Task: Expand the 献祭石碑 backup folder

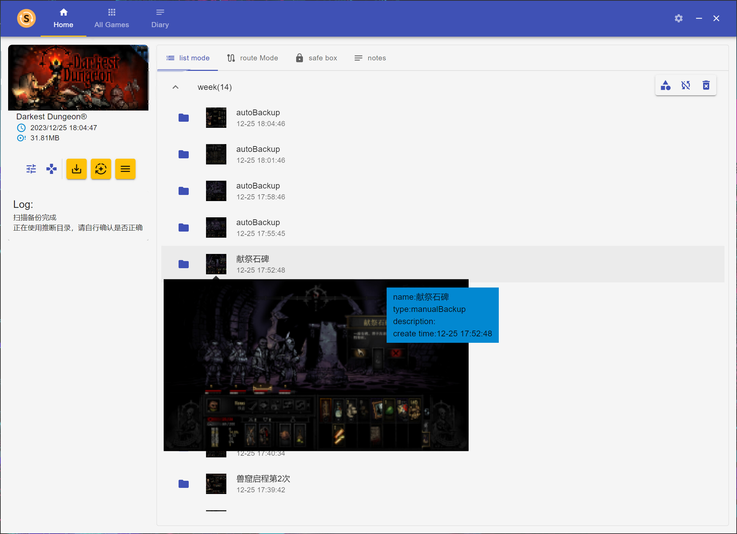Action: click(183, 264)
